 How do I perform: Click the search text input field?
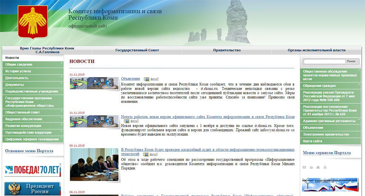(324, 61)
